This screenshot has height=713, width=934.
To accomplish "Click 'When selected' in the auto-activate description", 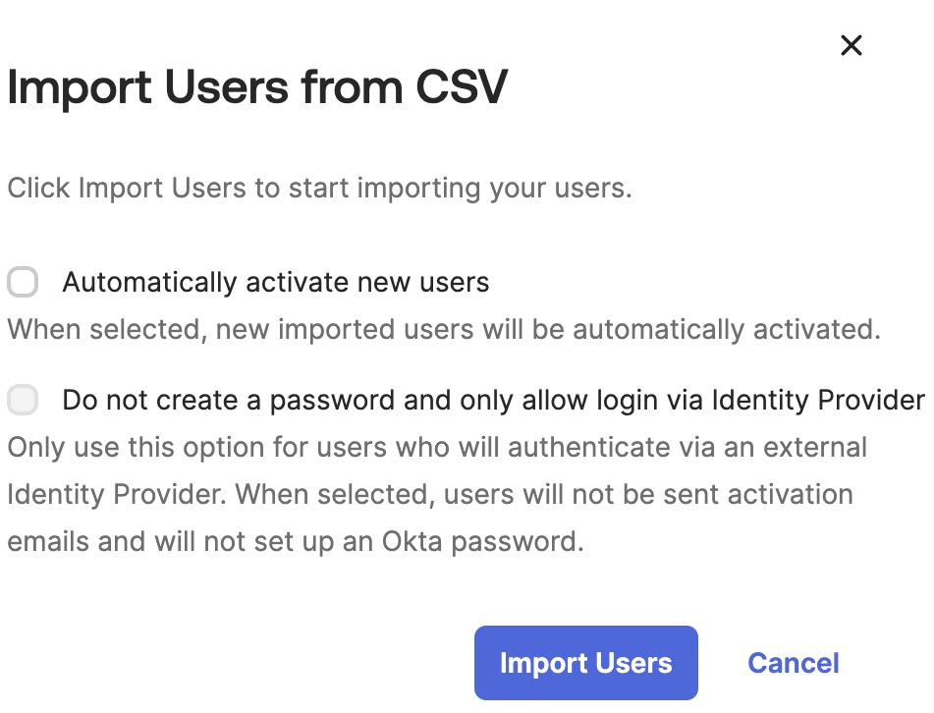I will pos(105,329).
